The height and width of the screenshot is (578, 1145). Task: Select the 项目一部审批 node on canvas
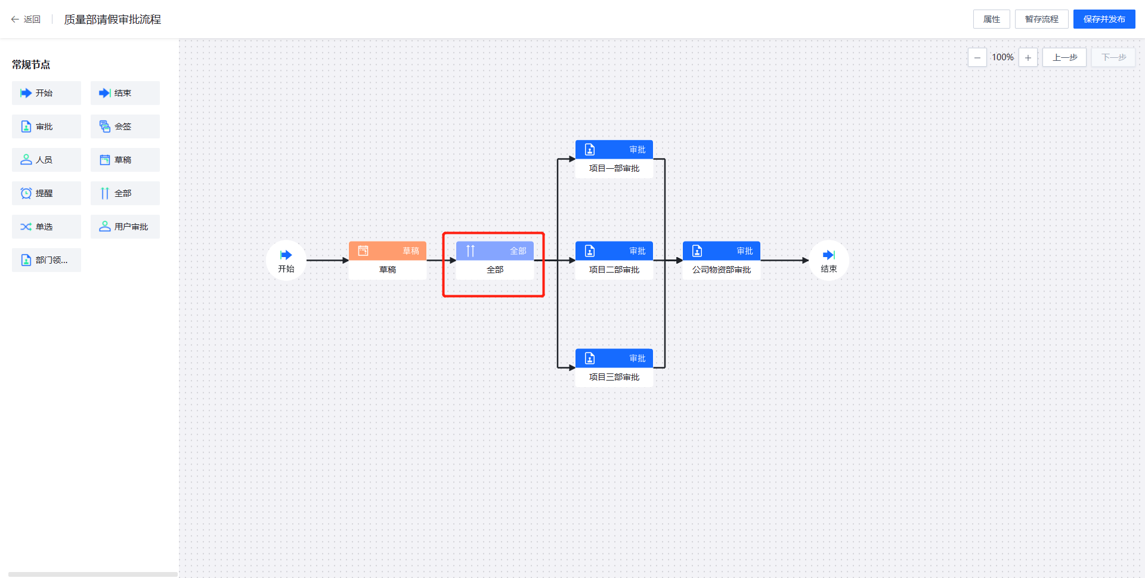click(x=614, y=159)
